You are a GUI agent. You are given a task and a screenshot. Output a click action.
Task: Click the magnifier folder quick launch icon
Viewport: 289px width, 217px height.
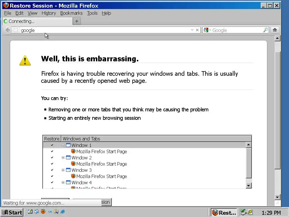(x=56, y=211)
